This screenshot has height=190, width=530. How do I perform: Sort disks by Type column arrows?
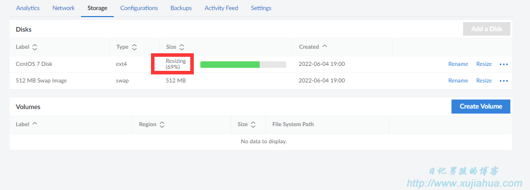pyautogui.click(x=134, y=47)
